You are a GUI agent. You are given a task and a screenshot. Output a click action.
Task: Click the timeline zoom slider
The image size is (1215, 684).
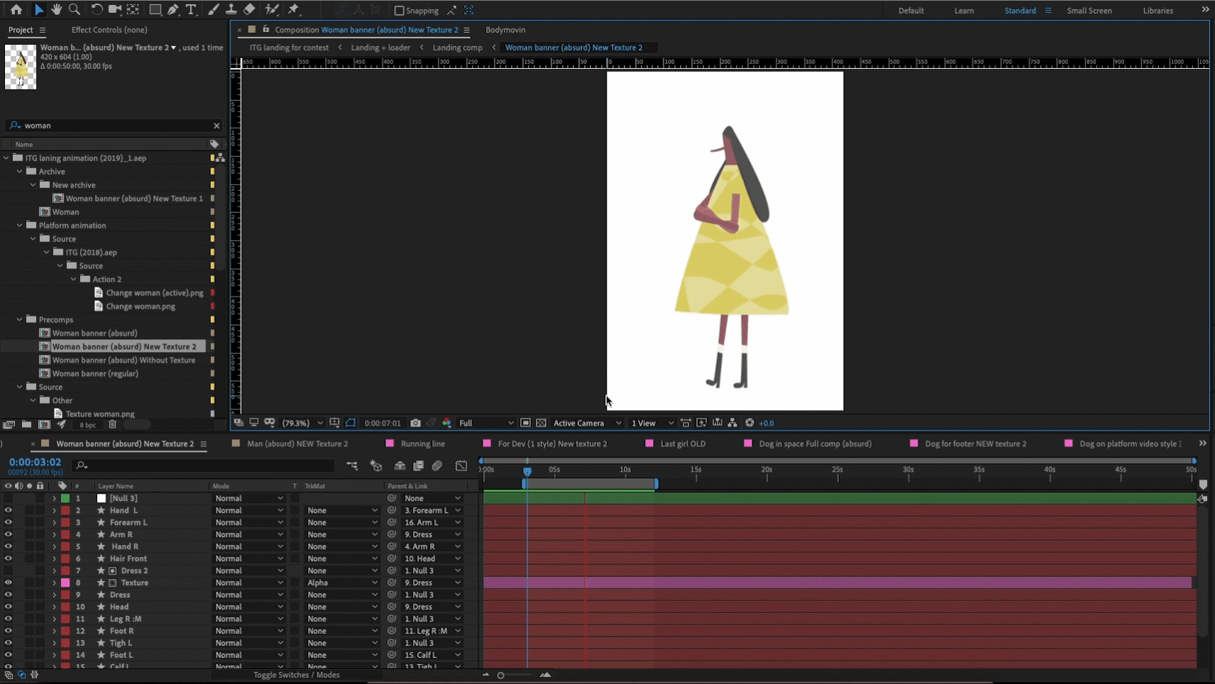pyautogui.click(x=501, y=675)
